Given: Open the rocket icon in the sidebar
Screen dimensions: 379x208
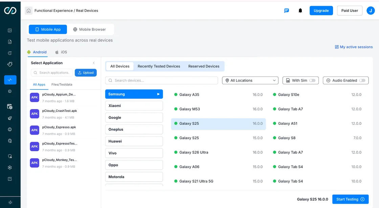Looking at the screenshot, I should pos(10,118).
